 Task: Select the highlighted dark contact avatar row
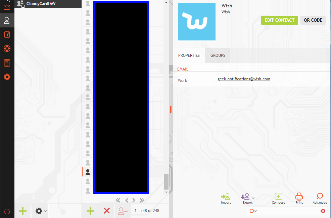point(88,172)
